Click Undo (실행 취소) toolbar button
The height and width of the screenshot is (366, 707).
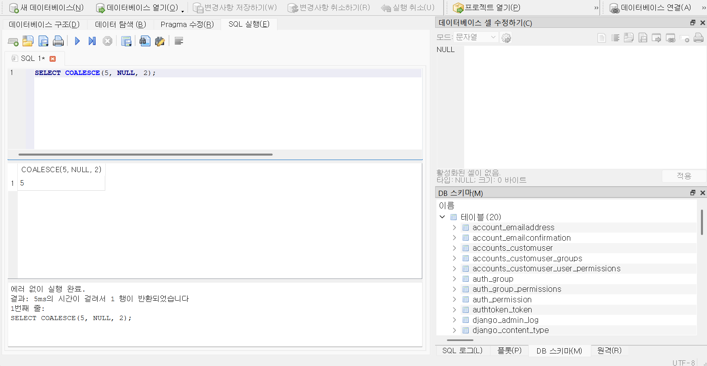pos(408,8)
